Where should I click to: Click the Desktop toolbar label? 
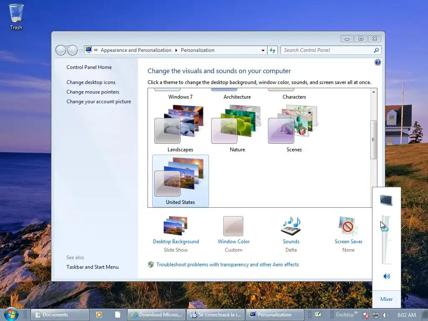click(345, 315)
